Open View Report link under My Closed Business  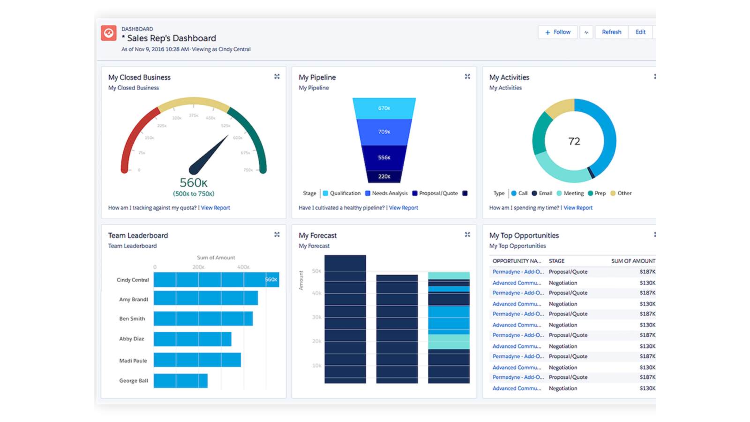coord(216,208)
